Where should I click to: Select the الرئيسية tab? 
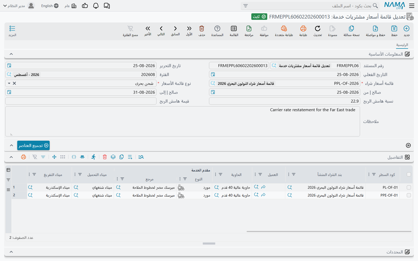[x=402, y=45]
